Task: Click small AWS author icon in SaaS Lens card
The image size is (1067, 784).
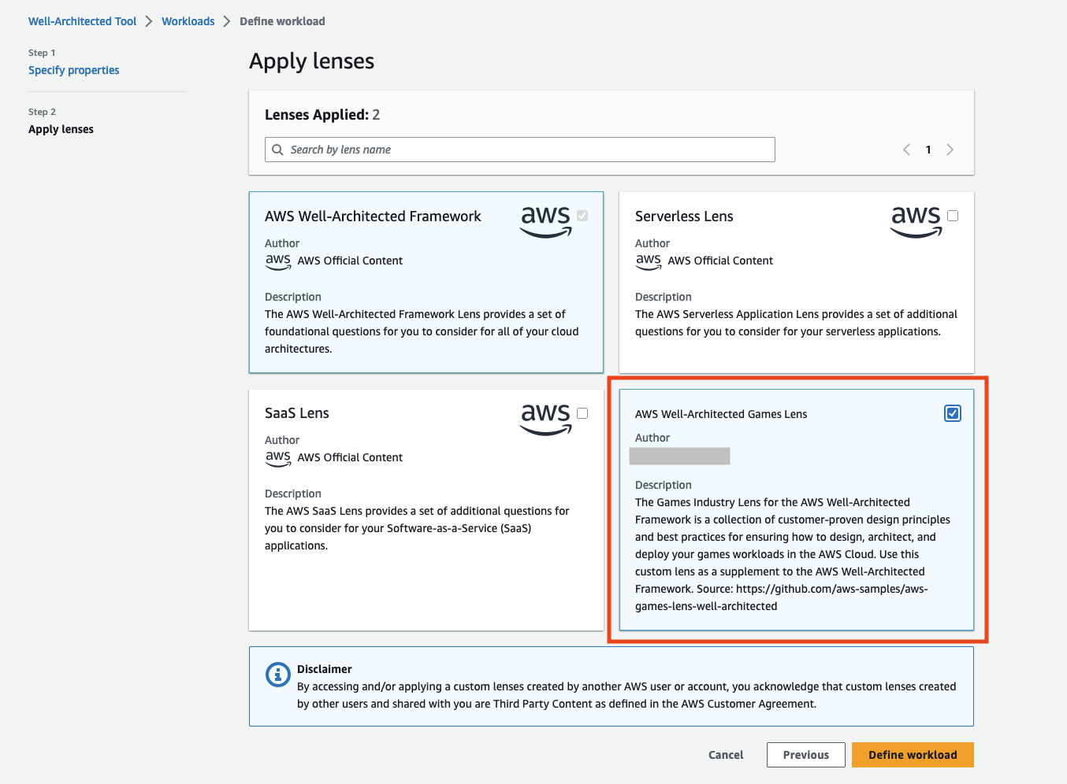Action: [278, 458]
